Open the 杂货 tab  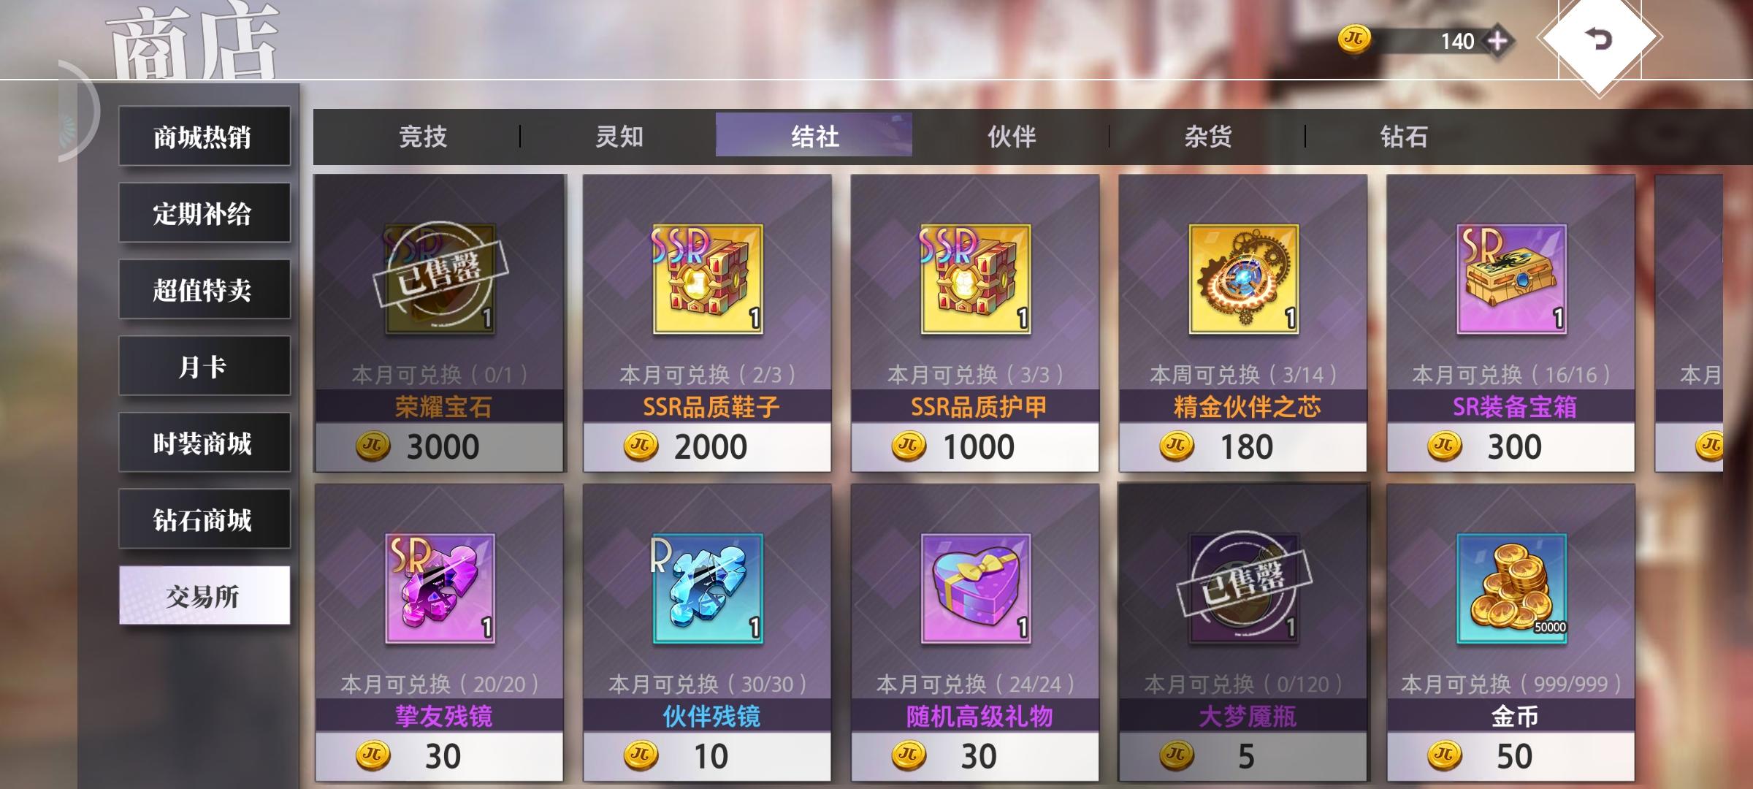(x=1207, y=136)
